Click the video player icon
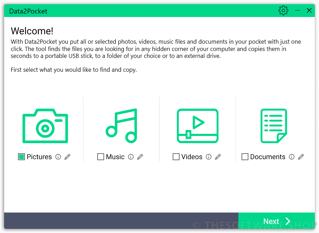319x233 pixels. (198, 126)
